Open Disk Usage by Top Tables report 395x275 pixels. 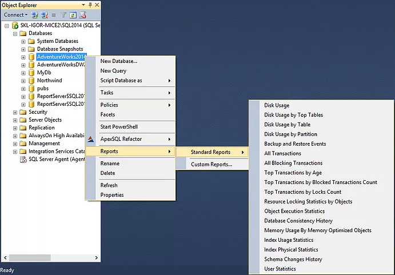click(321, 115)
